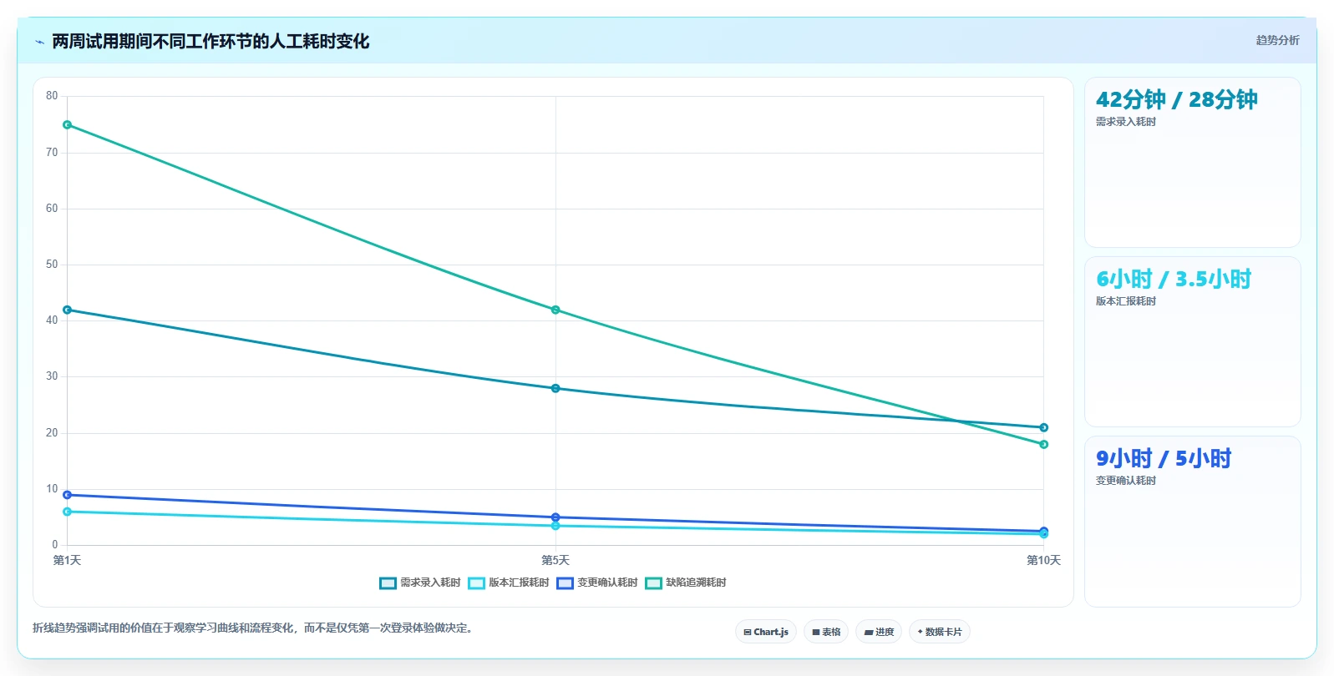Toggle the 缺陷追溯耗时 legend series

click(x=686, y=583)
